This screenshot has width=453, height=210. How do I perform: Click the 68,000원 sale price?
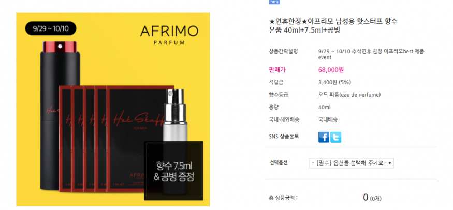click(331, 70)
